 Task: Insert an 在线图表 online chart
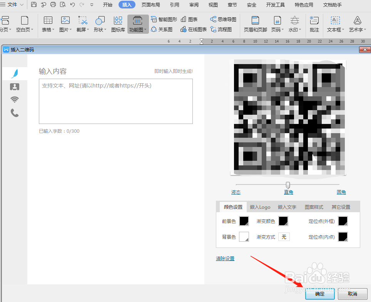coord(194,30)
